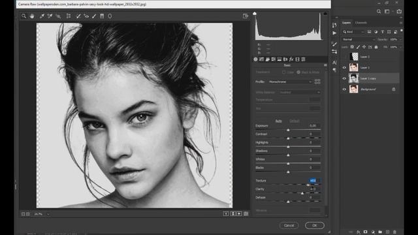This screenshot has height=235, width=418.
Task: Hide the Background layer with its eye icon
Action: click(344, 89)
